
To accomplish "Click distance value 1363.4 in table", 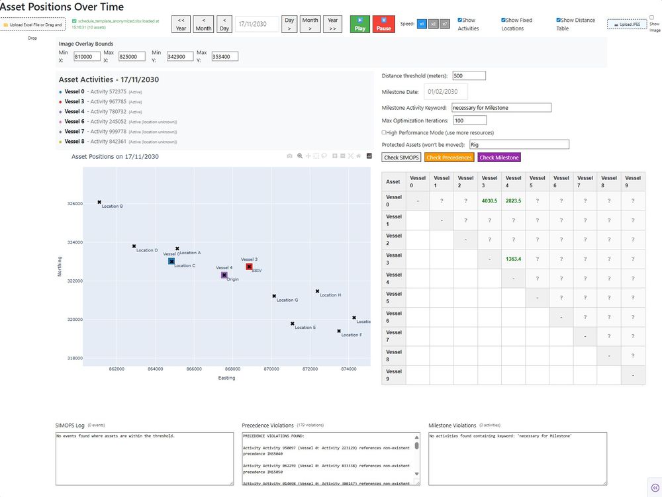I will click(514, 259).
